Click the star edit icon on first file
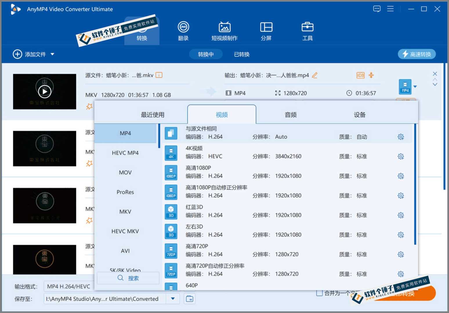This screenshot has width=449, height=313. [x=89, y=106]
